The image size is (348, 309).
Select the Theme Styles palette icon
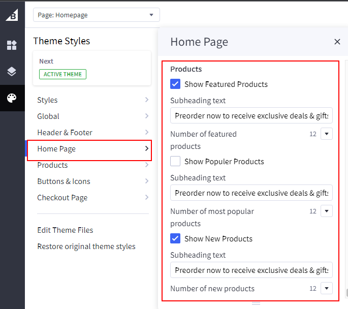pos(12,98)
